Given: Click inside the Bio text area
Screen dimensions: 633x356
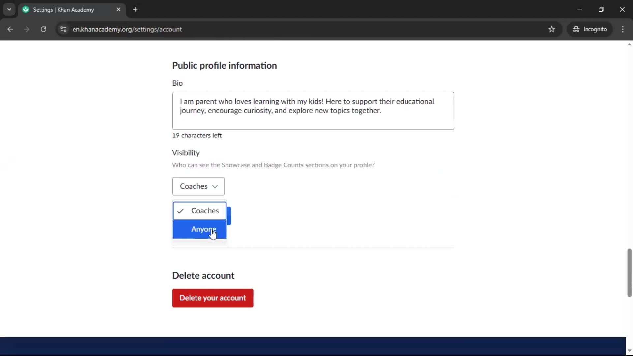Looking at the screenshot, I should coord(313,111).
